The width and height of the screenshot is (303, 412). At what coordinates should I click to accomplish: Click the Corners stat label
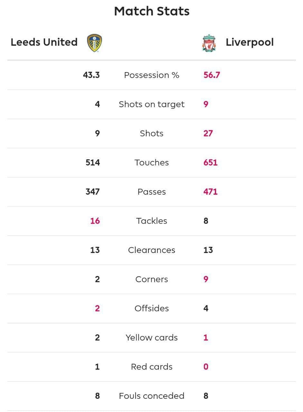[x=152, y=279]
